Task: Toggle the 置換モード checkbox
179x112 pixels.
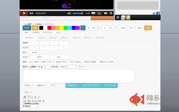Action: [42, 67]
